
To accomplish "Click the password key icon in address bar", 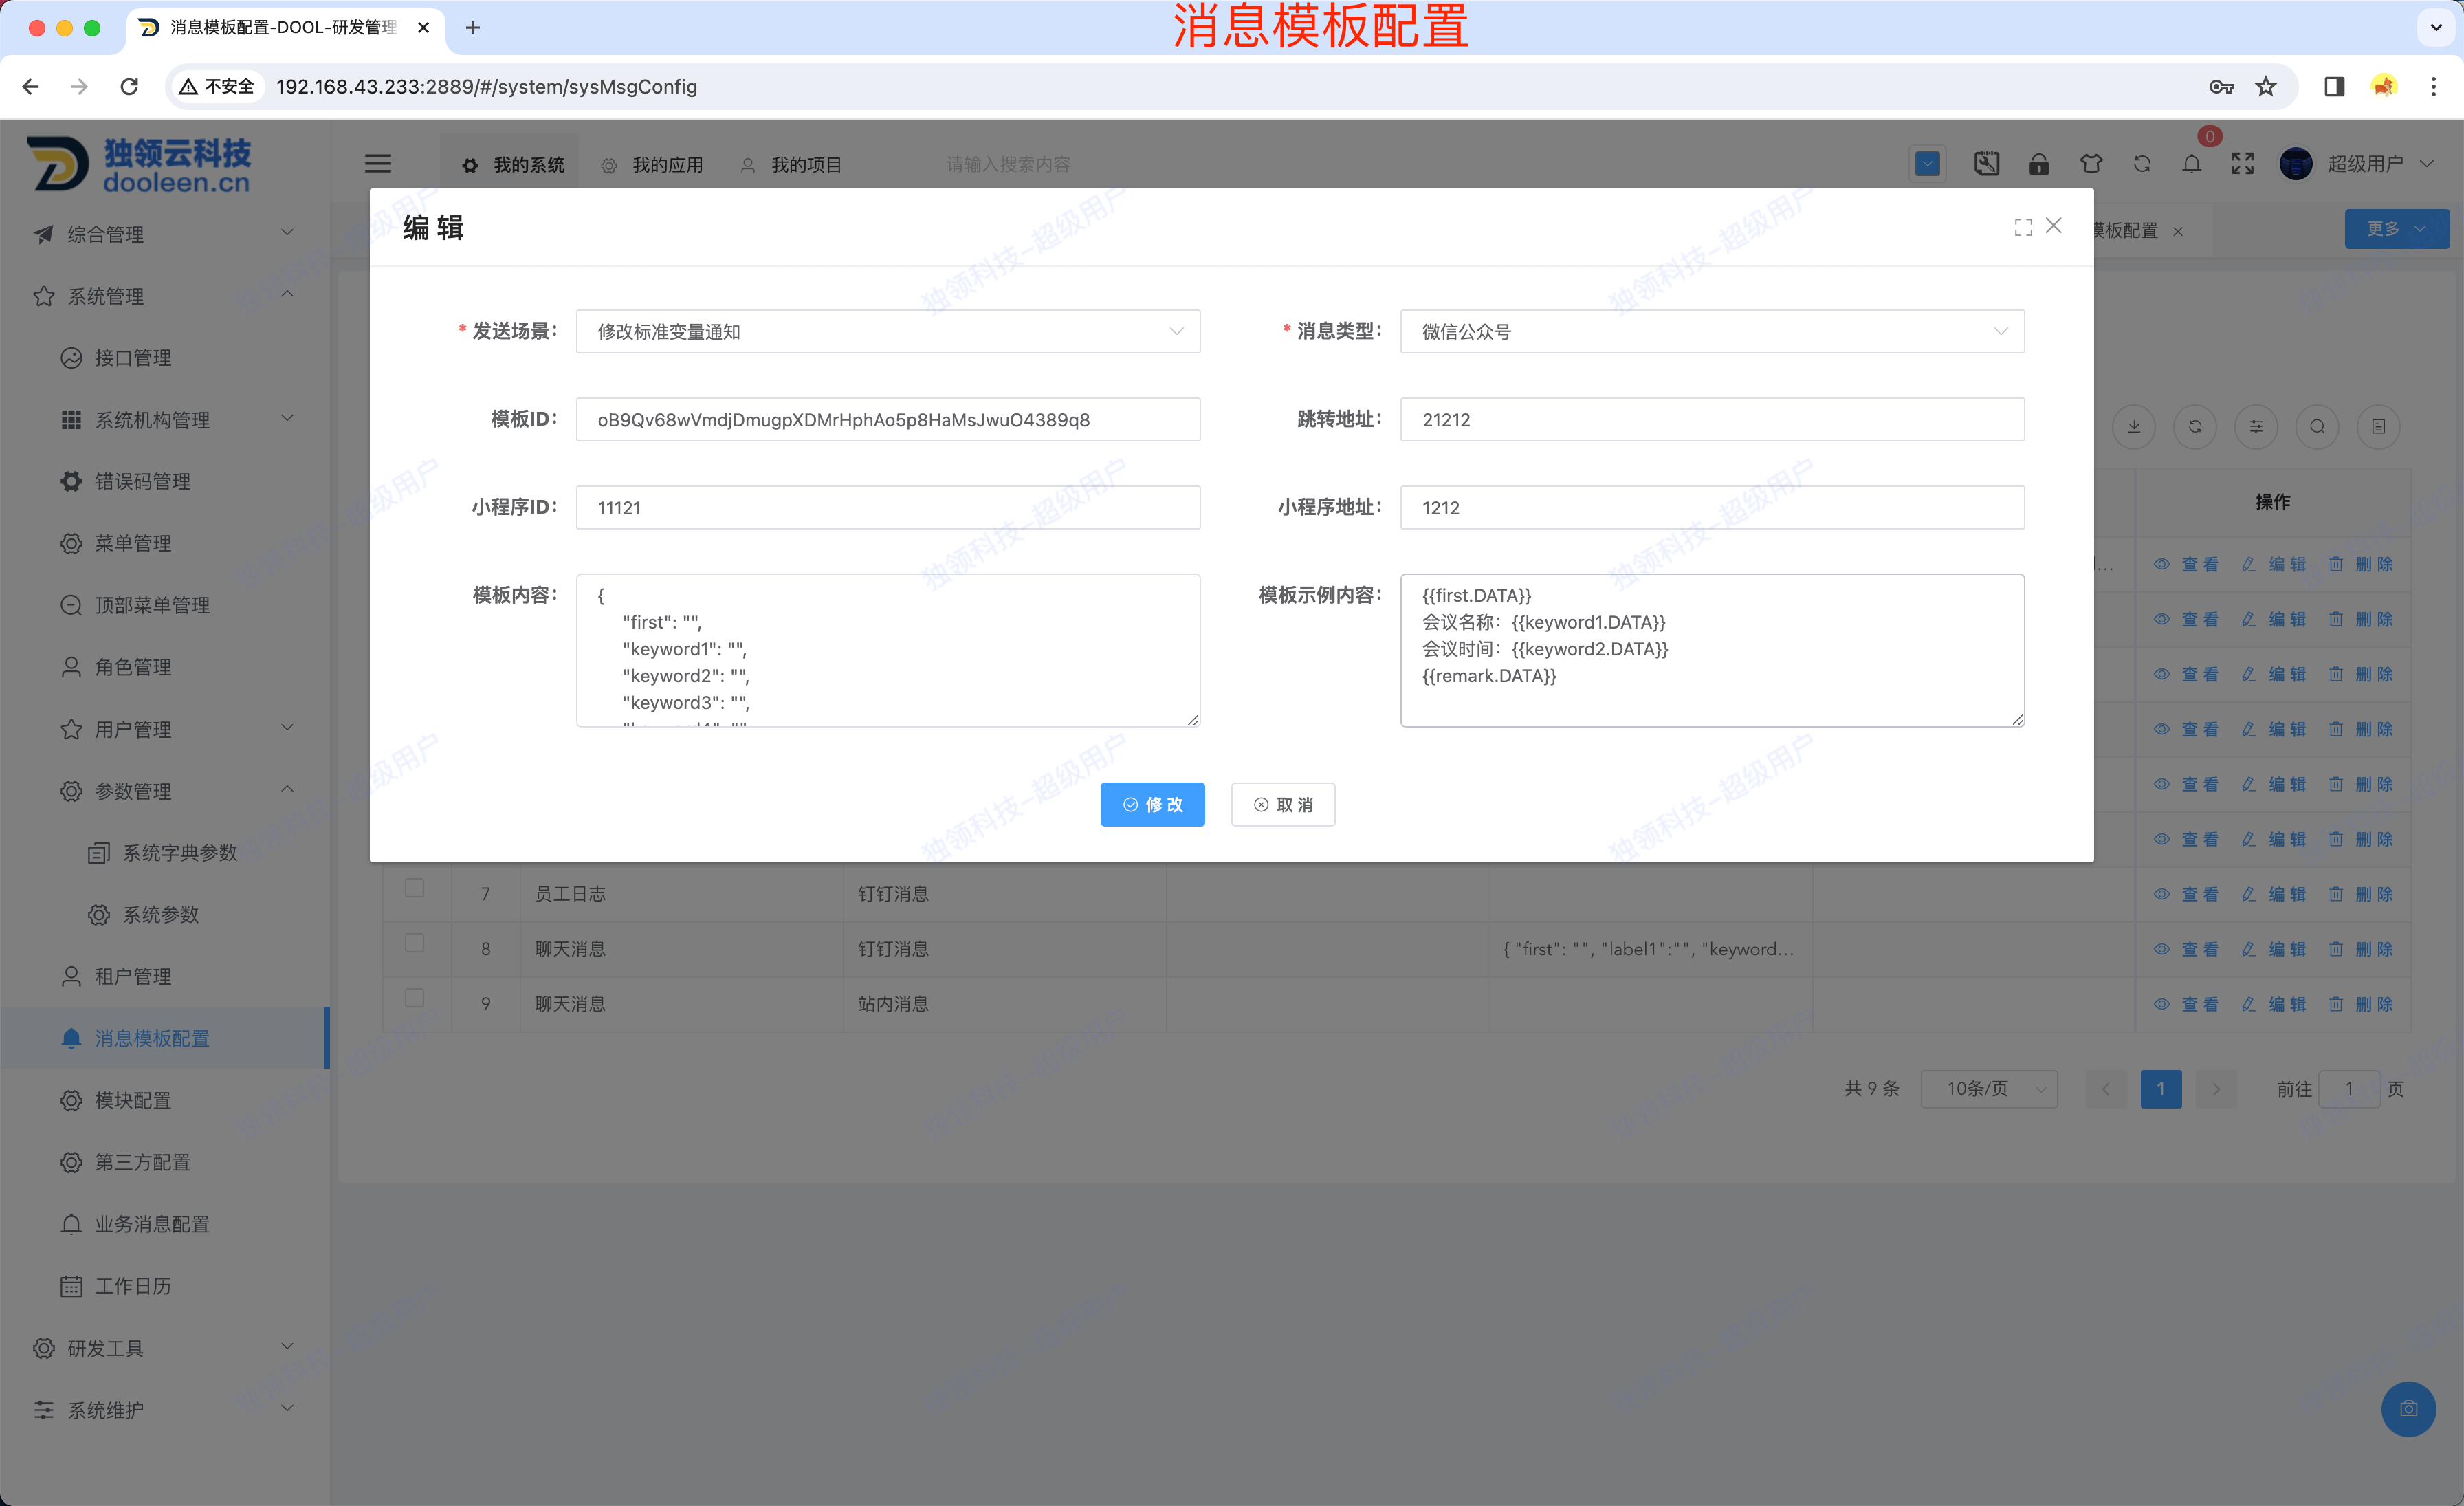I will [2221, 87].
